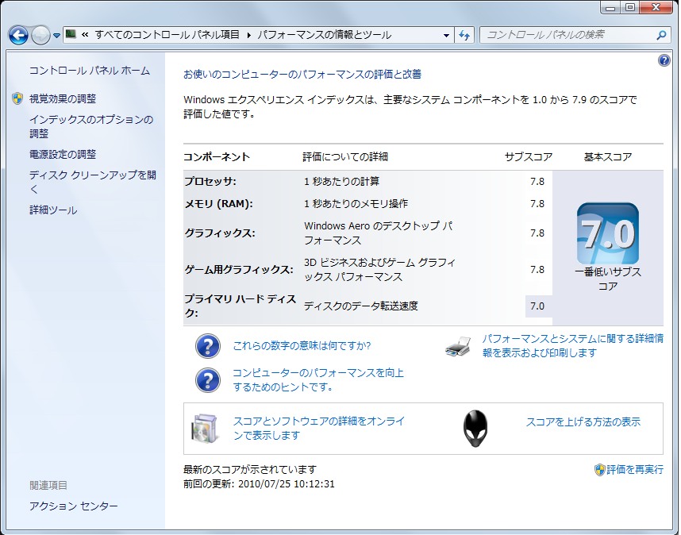Screen dimensions: 681x535
Task: Click the control panel icon in address bar
Action: pyautogui.click(x=71, y=34)
